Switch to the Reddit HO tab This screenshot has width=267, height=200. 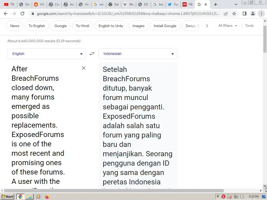tap(39, 4)
